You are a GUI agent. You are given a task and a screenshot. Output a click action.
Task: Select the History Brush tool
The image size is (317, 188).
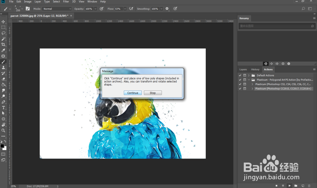[3, 73]
